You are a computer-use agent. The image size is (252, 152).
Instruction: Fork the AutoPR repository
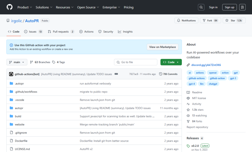click(211, 20)
